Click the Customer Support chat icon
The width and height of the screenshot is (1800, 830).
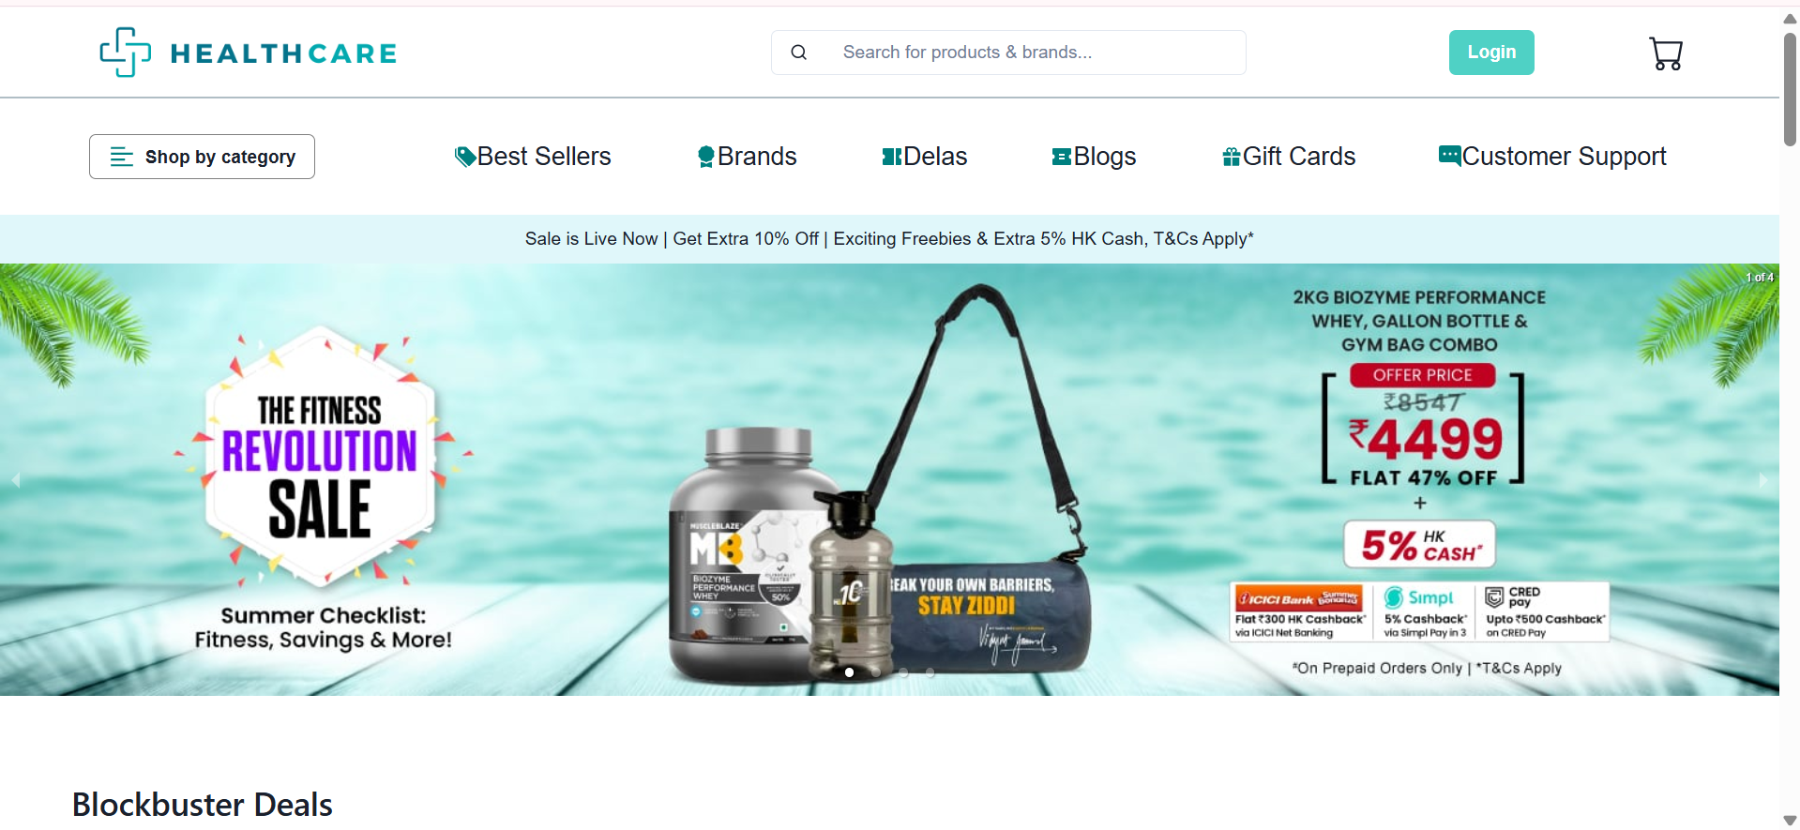point(1449,156)
